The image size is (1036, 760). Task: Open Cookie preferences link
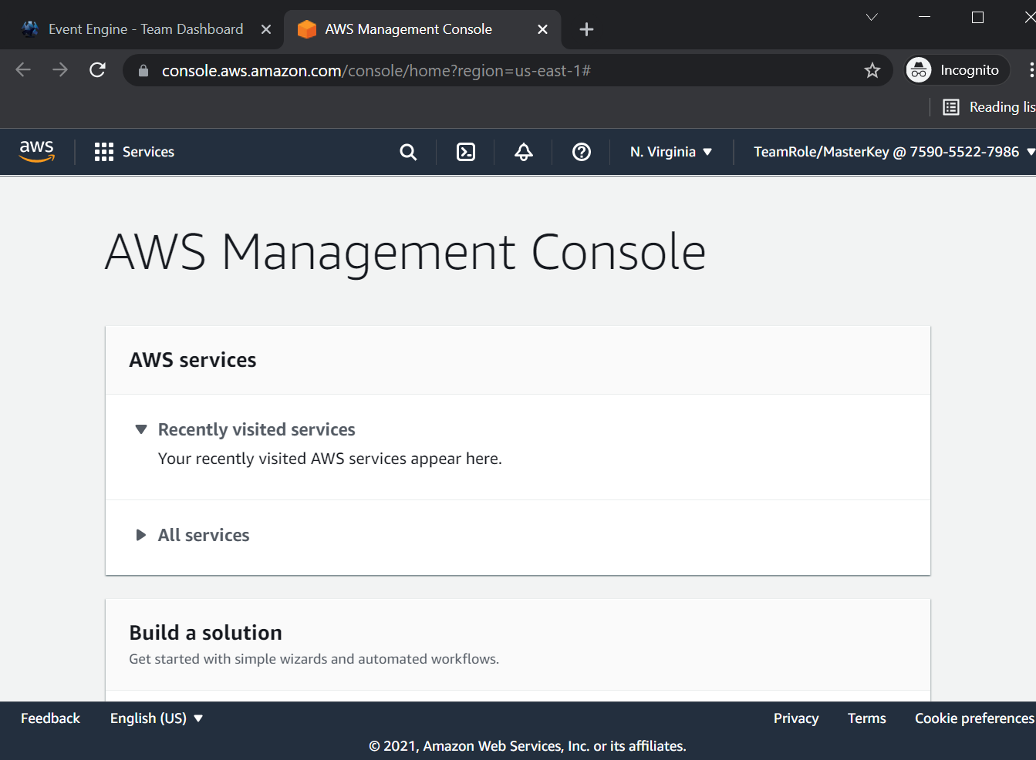[x=974, y=718]
